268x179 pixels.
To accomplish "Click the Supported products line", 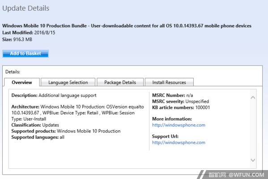I will click(x=66, y=131).
